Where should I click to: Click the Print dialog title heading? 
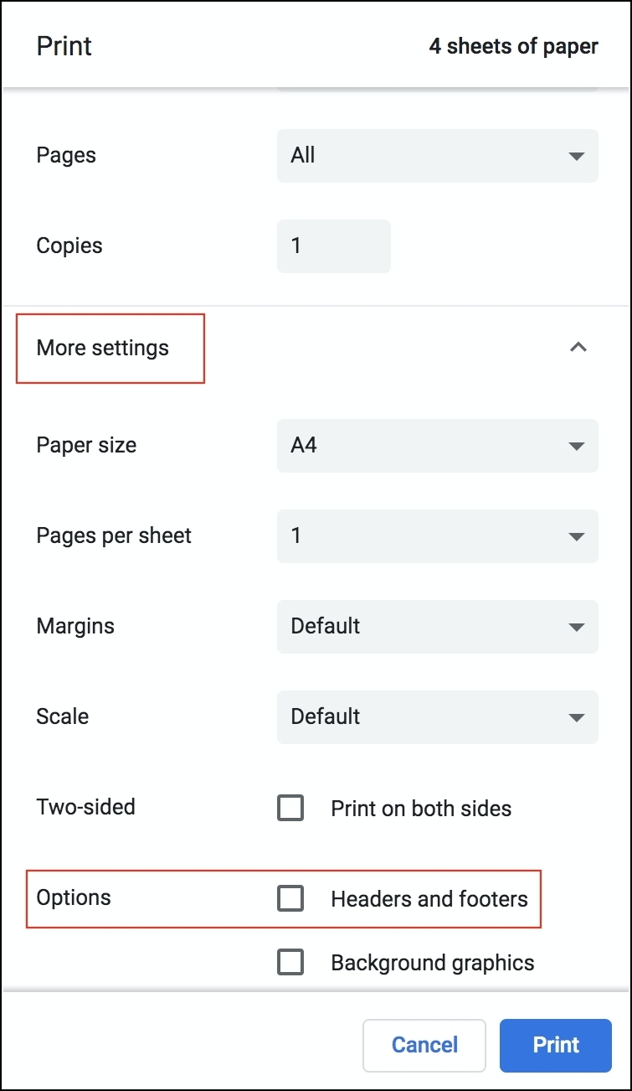pos(64,46)
